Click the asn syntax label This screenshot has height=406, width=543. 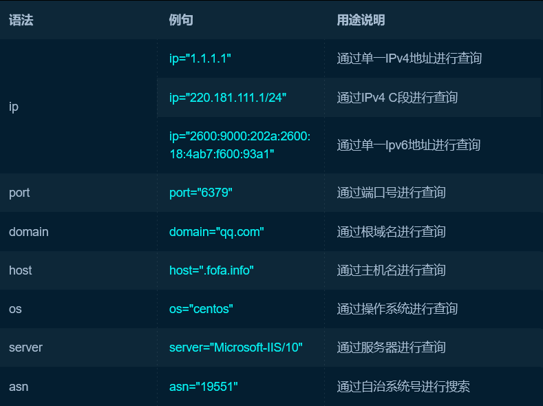pyautogui.click(x=19, y=387)
